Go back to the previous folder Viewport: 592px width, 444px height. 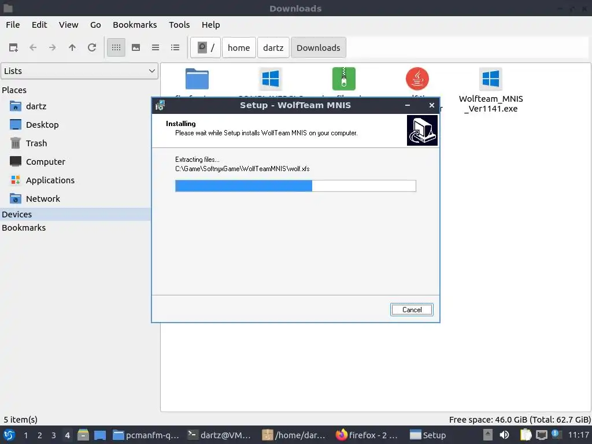pyautogui.click(x=33, y=47)
